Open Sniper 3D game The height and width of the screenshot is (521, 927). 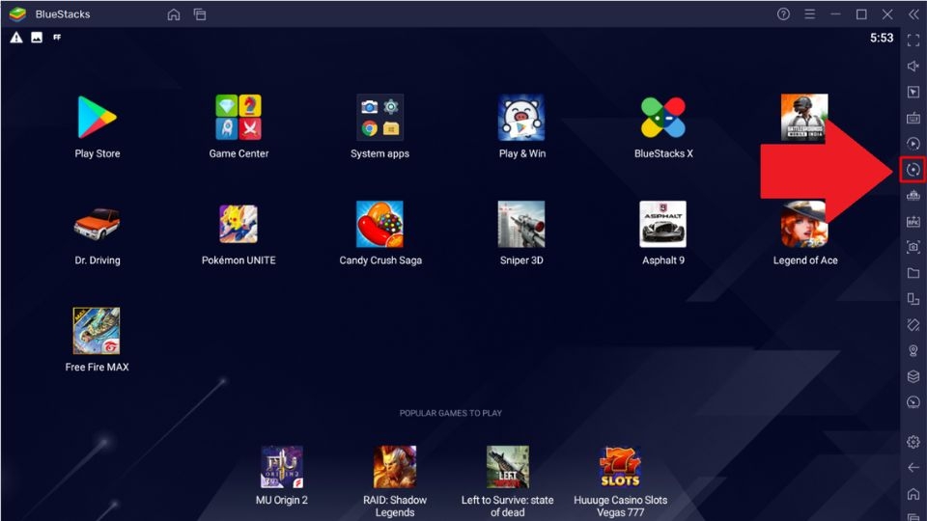pyautogui.click(x=521, y=224)
